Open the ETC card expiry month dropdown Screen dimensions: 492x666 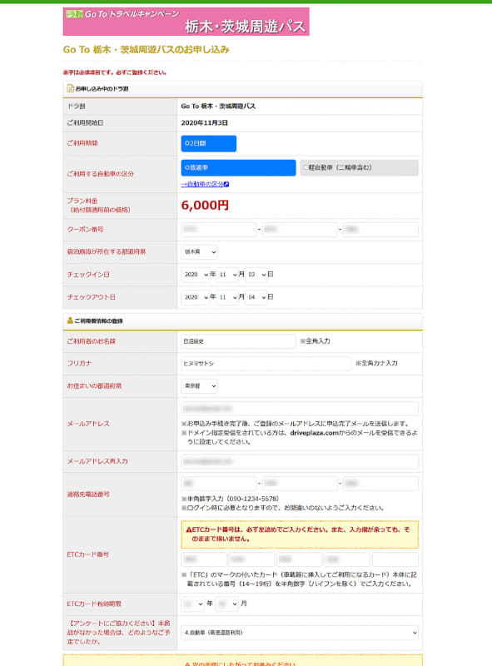click(227, 604)
